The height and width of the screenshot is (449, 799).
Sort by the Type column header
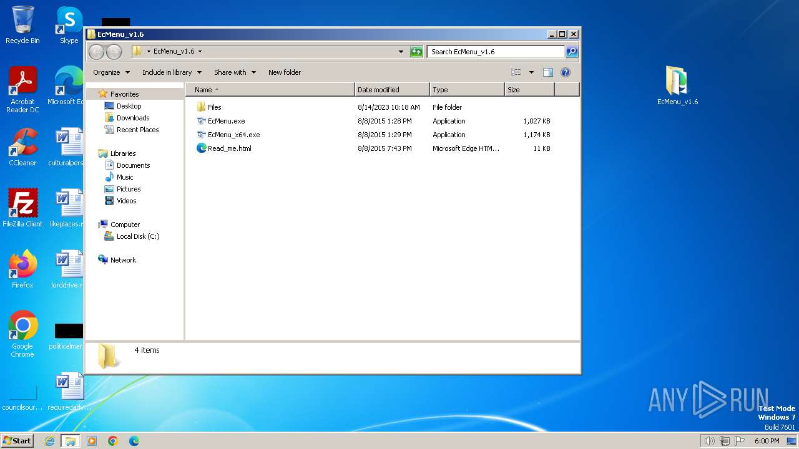pos(467,90)
